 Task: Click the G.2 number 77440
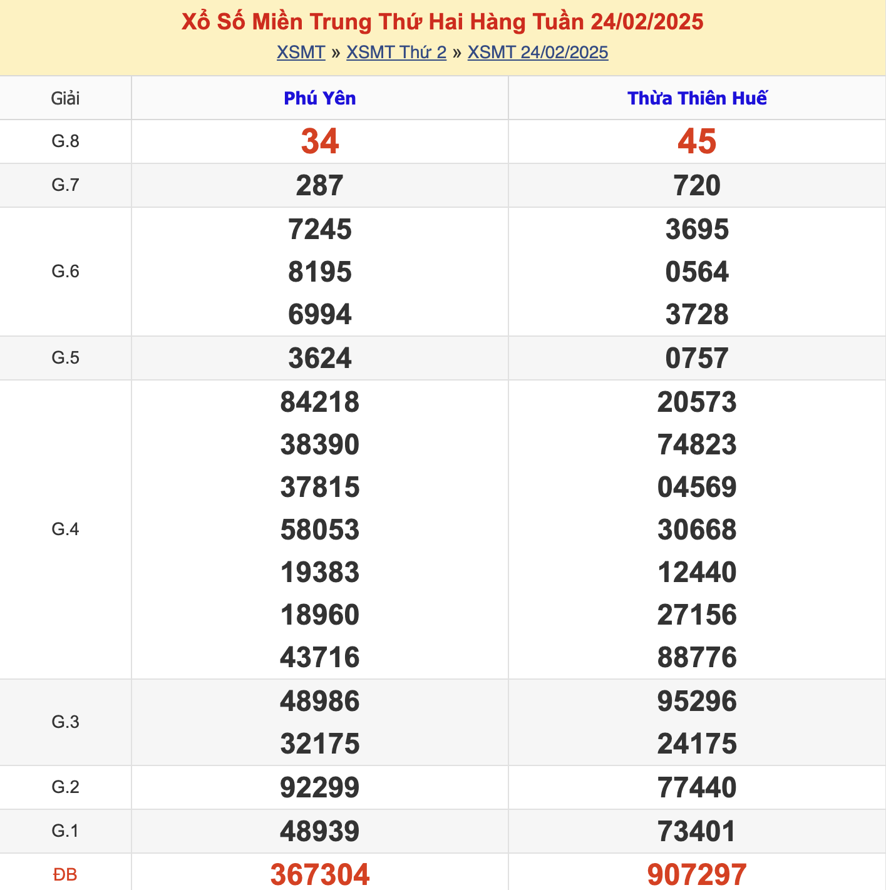click(697, 787)
